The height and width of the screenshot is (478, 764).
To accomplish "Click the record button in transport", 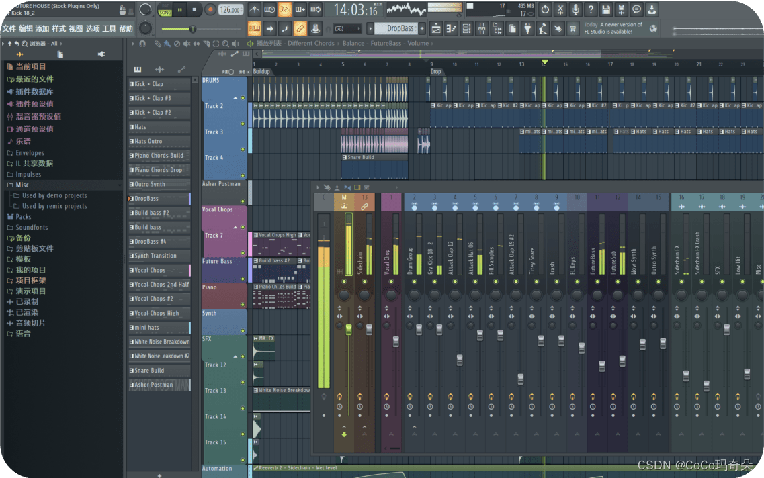I will click(210, 10).
